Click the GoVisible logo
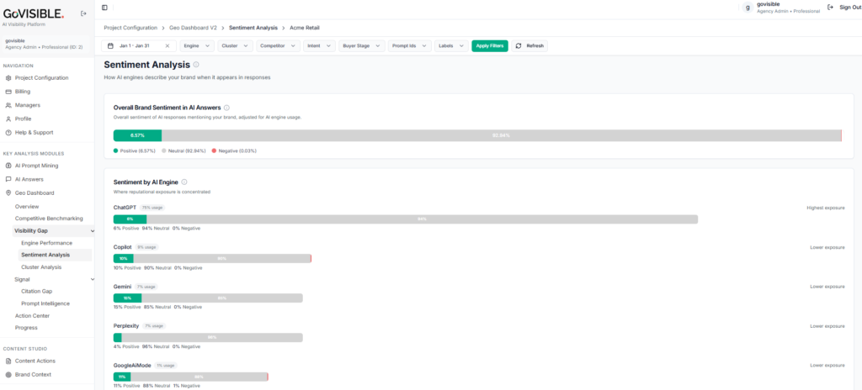Image resolution: width=862 pixels, height=390 pixels. (34, 14)
